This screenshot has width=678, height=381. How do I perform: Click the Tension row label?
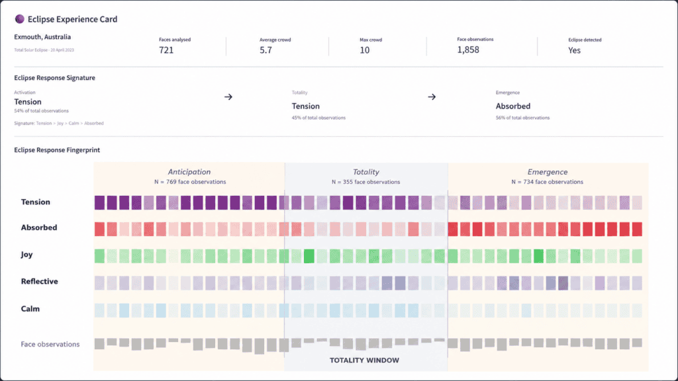pyautogui.click(x=36, y=202)
